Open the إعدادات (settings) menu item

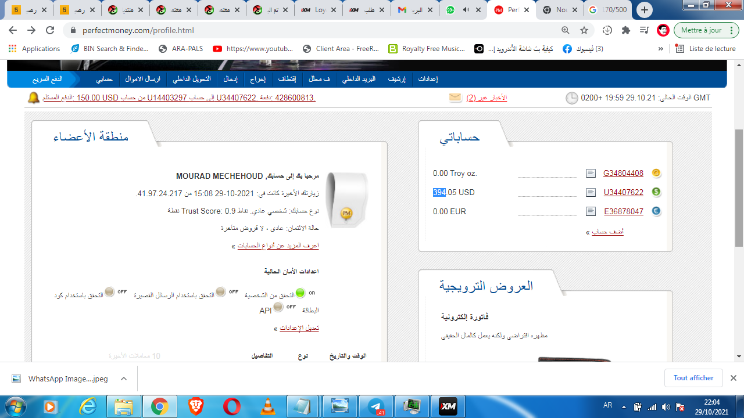tap(428, 79)
